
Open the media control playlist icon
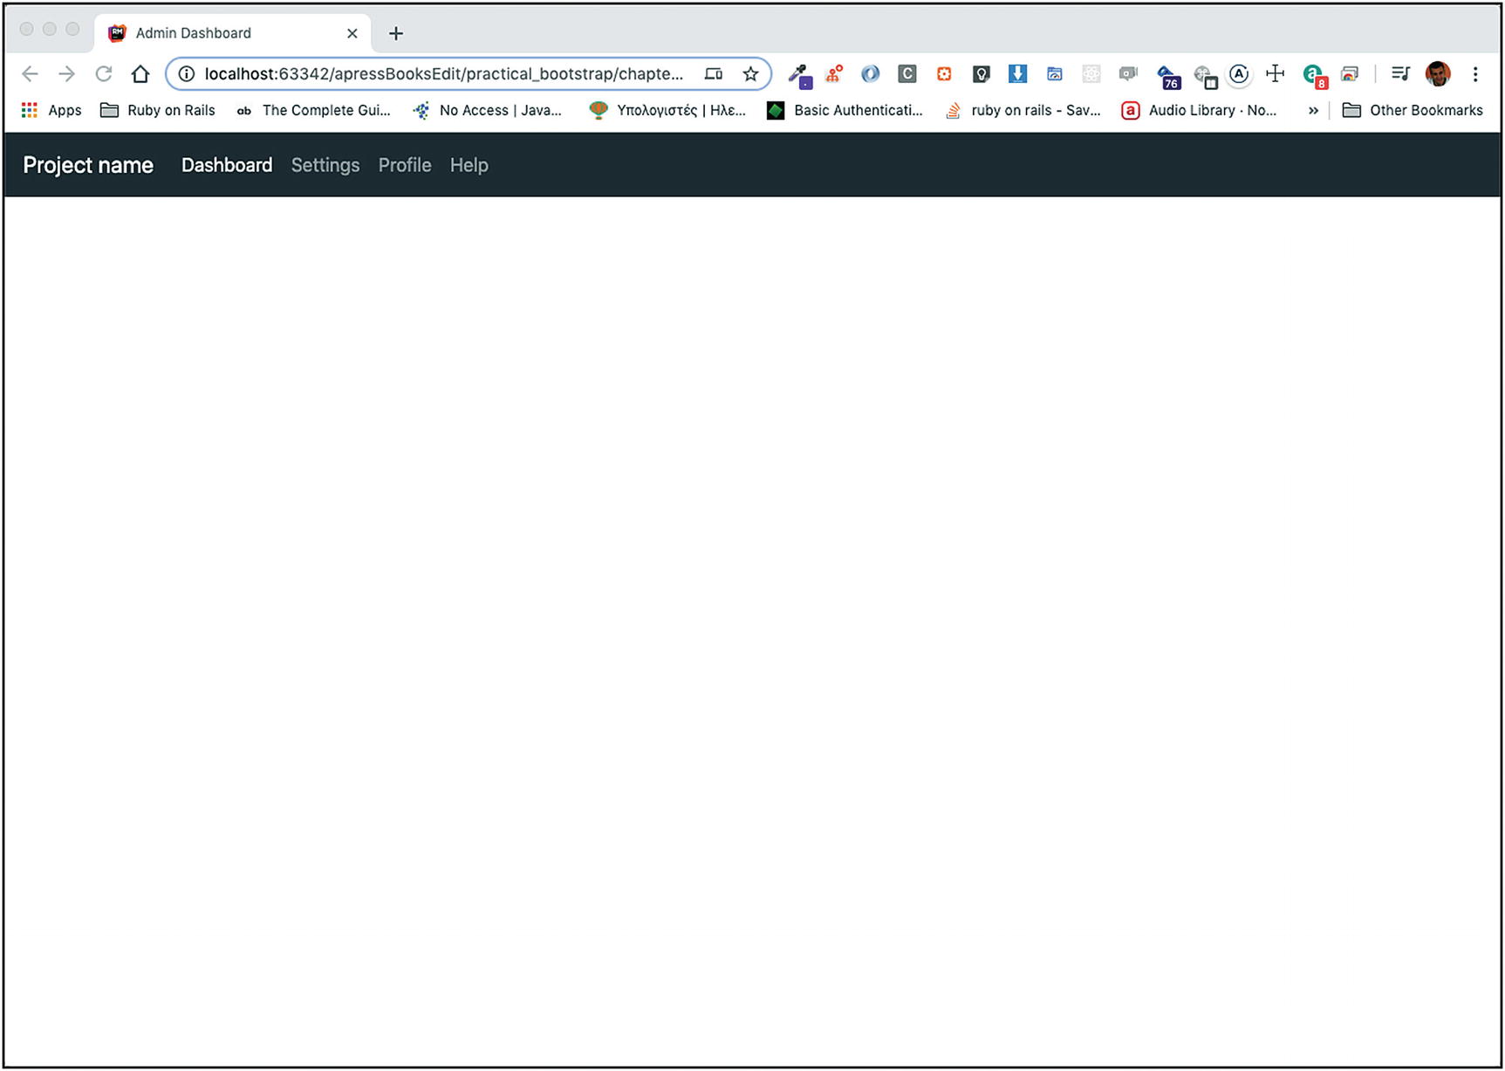click(1400, 74)
